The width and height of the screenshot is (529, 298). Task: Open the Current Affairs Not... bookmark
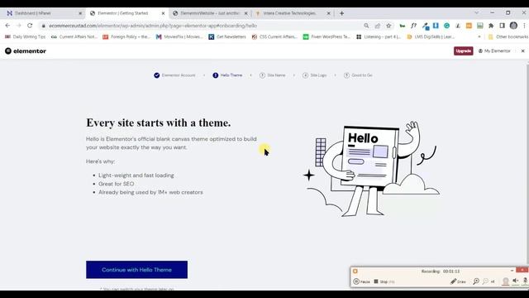point(74,36)
